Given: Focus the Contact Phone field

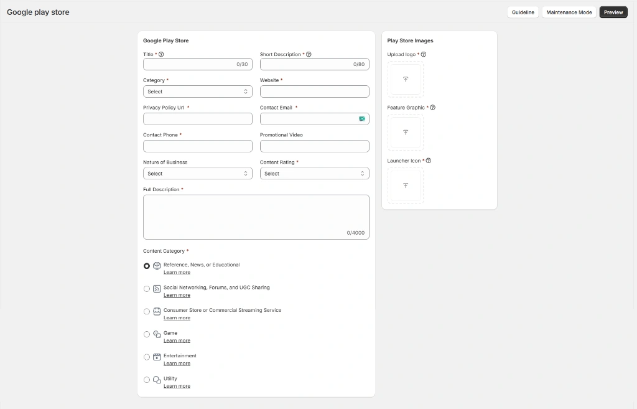Looking at the screenshot, I should click(197, 146).
